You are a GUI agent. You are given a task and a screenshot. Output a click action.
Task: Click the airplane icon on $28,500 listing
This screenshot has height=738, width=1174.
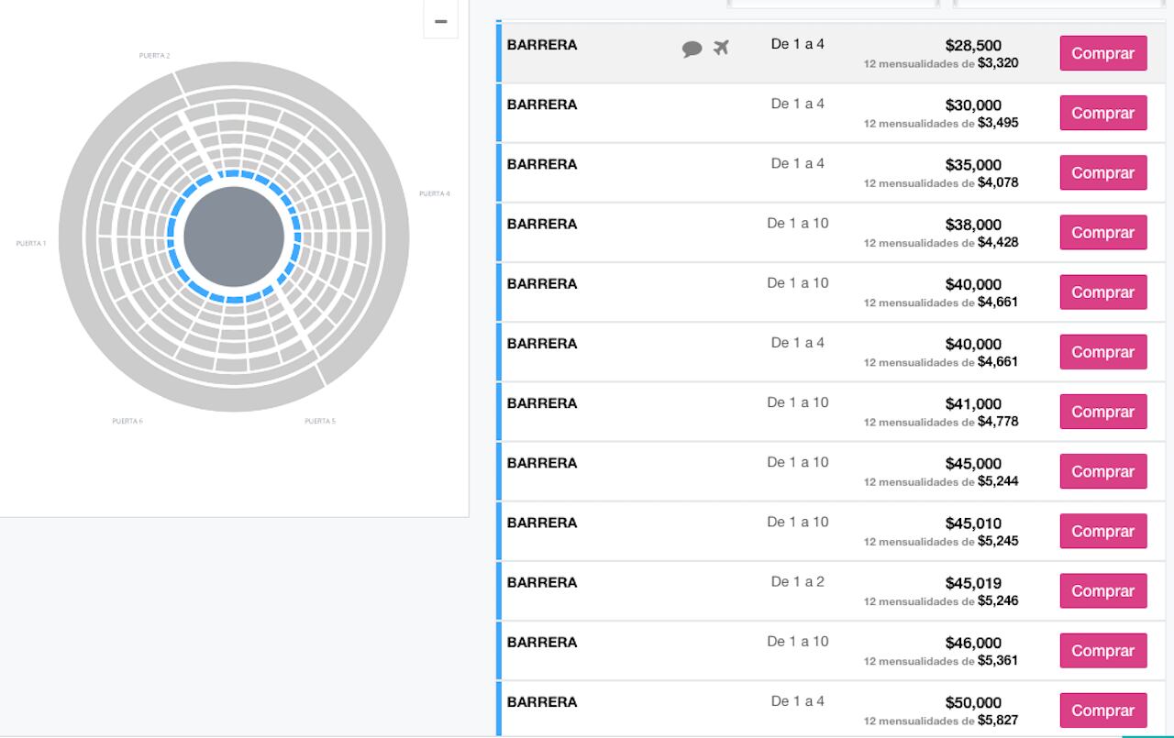(x=722, y=48)
